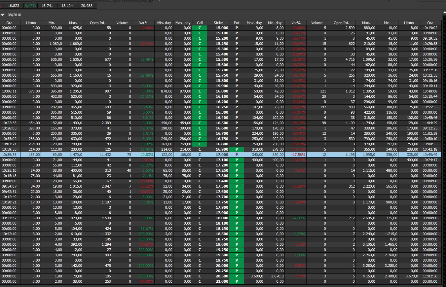Click the put variation value 22,37%
446x287 pixels.
point(299,218)
